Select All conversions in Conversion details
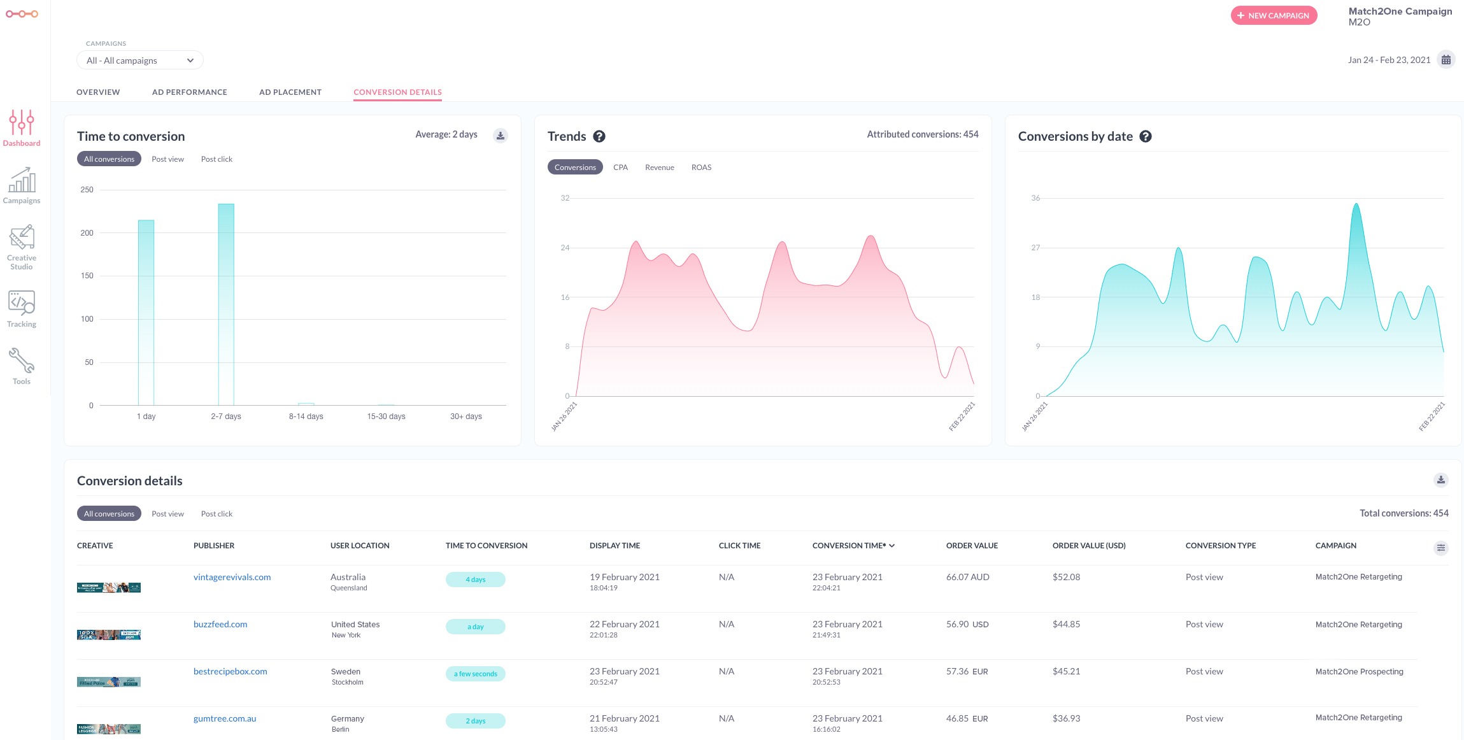The image size is (1464, 740). click(109, 514)
